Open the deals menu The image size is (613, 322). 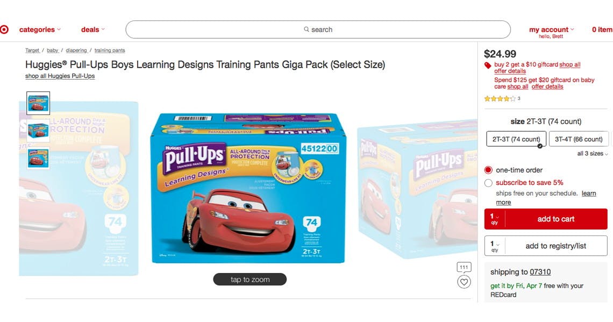[x=92, y=30]
